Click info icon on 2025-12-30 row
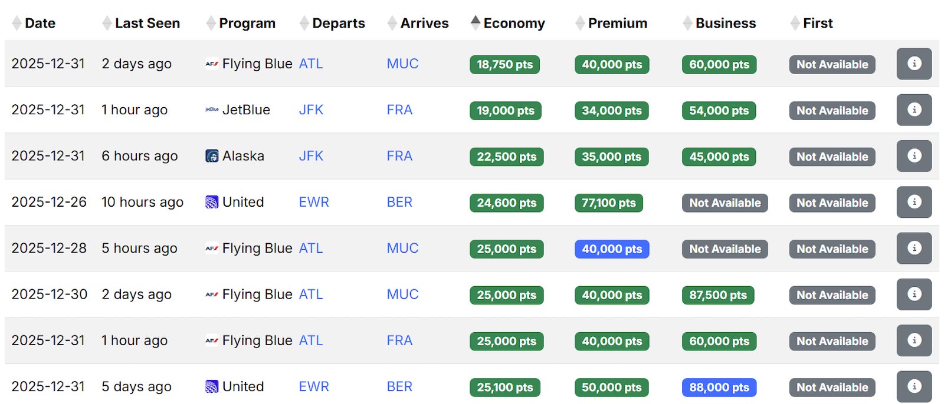Screen dimensions: 944x404 point(913,294)
